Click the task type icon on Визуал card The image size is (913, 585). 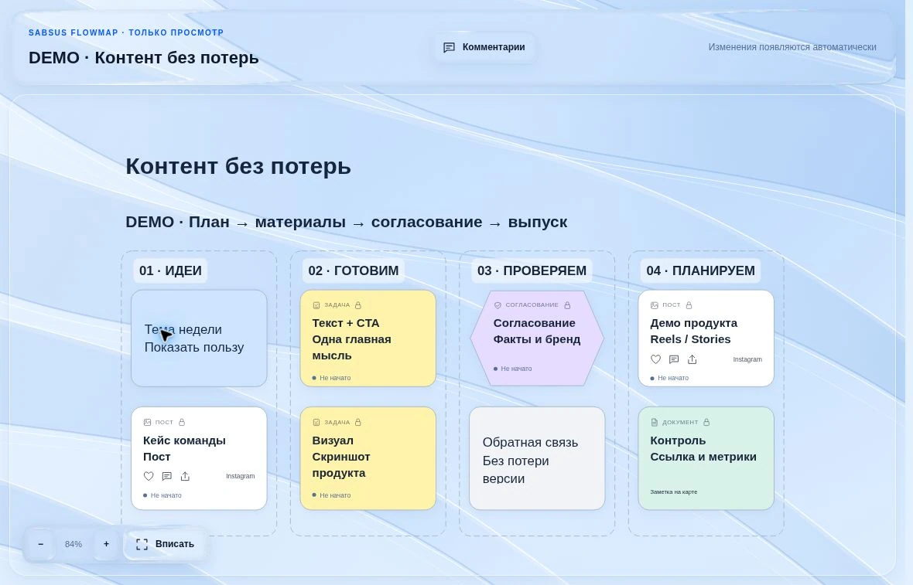[x=316, y=422]
